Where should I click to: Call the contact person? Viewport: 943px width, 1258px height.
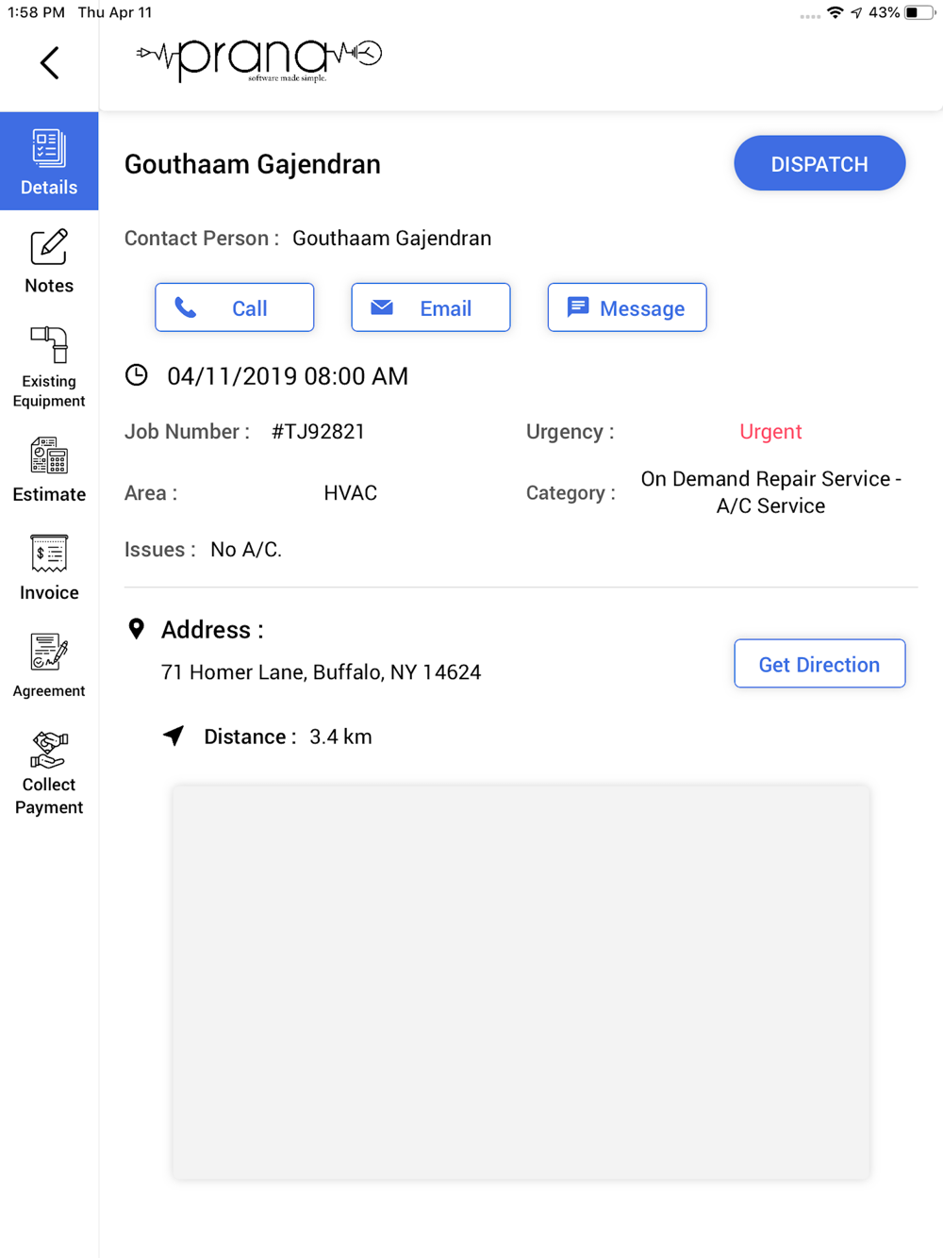pyautogui.click(x=235, y=307)
